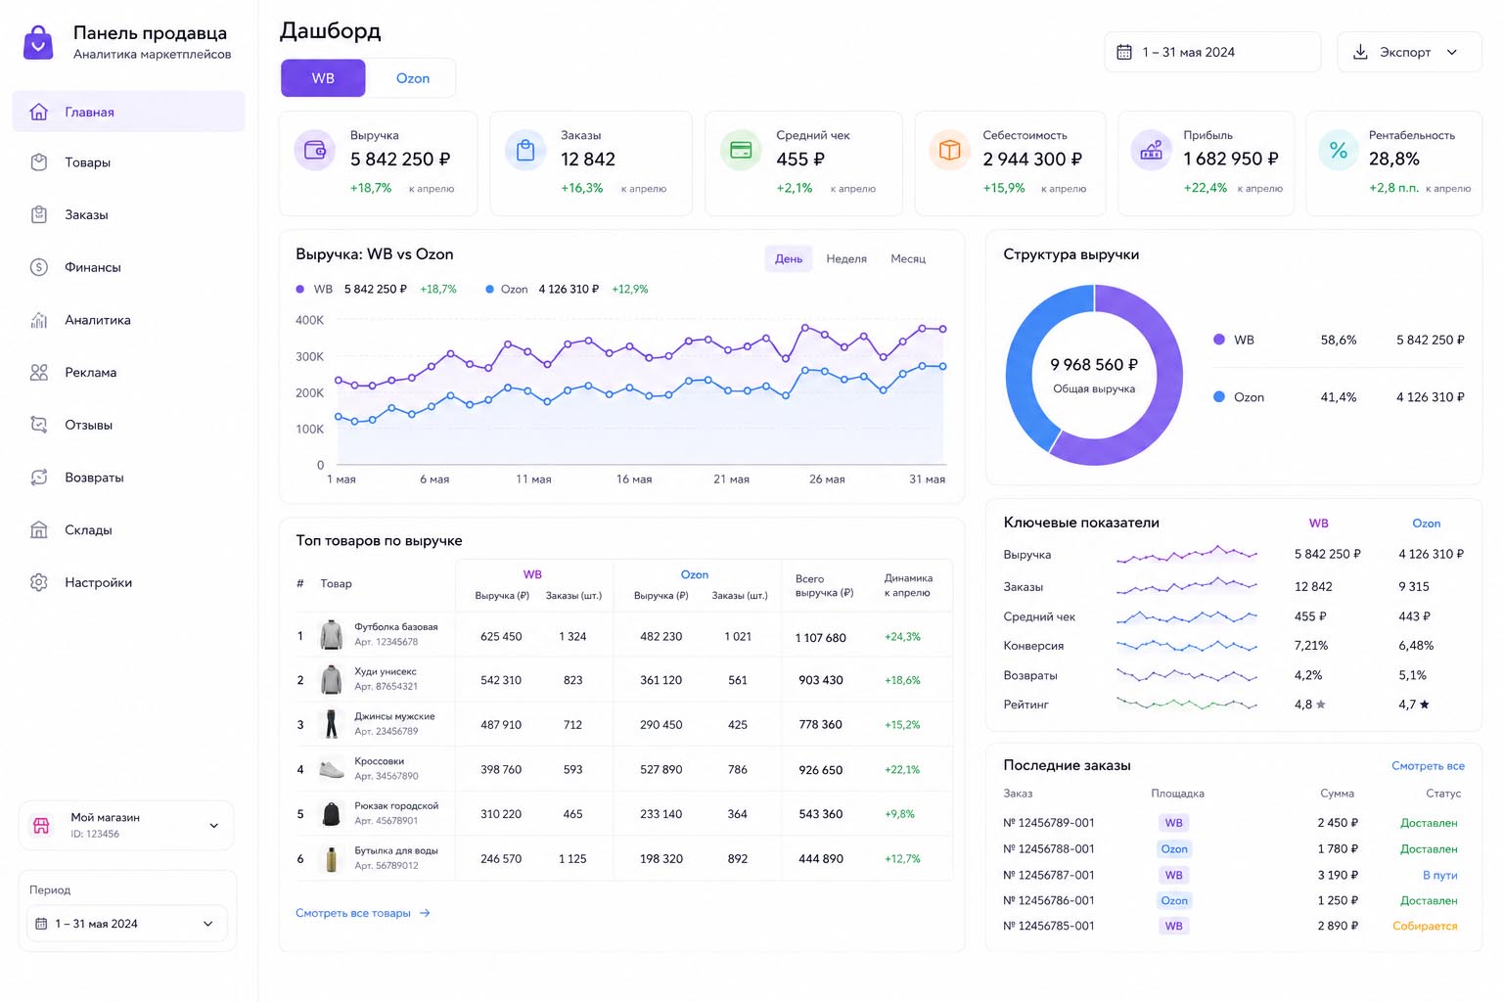
Task: Open the Период dropdown in the sidebar
Action: [x=127, y=924]
